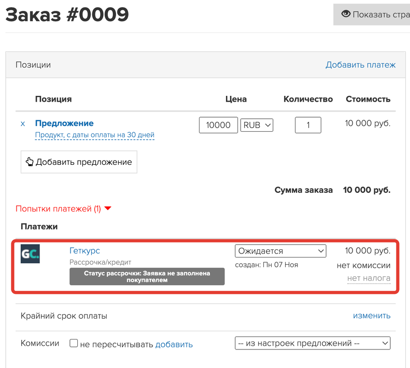
Task: Click the Статус рассрочки grey badge
Action: click(x=147, y=276)
